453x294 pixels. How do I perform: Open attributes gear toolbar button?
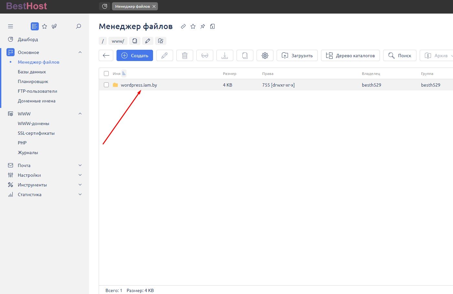point(265,56)
